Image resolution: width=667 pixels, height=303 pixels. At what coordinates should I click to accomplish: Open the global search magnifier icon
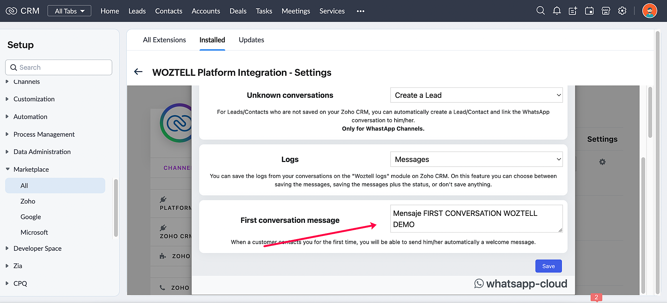[541, 11]
